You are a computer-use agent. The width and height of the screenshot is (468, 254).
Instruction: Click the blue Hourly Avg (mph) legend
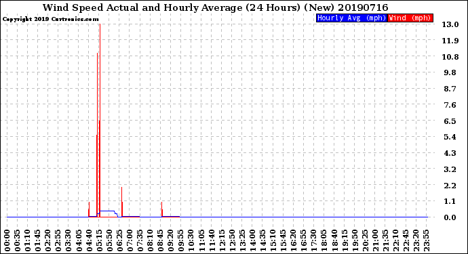click(x=351, y=18)
